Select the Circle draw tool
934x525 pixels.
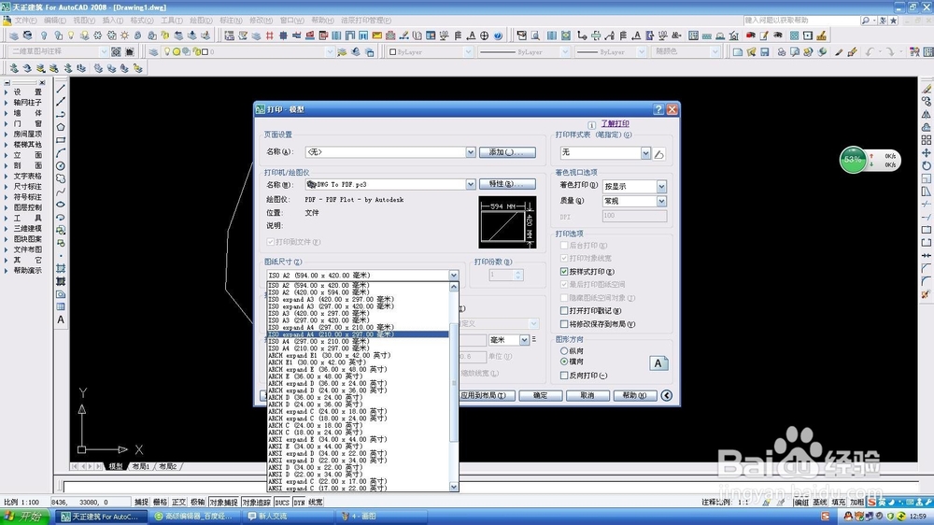(61, 166)
